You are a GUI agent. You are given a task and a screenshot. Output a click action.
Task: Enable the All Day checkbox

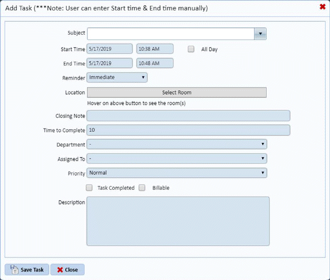tap(192, 49)
